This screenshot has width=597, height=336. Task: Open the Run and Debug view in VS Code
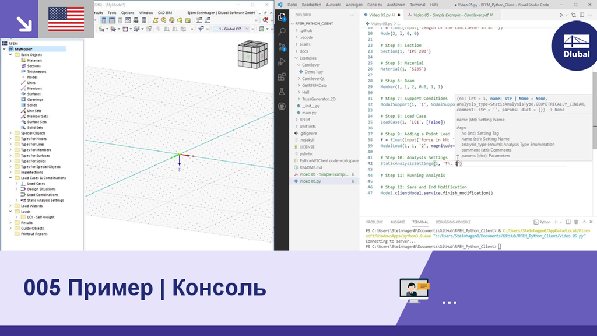[282, 61]
